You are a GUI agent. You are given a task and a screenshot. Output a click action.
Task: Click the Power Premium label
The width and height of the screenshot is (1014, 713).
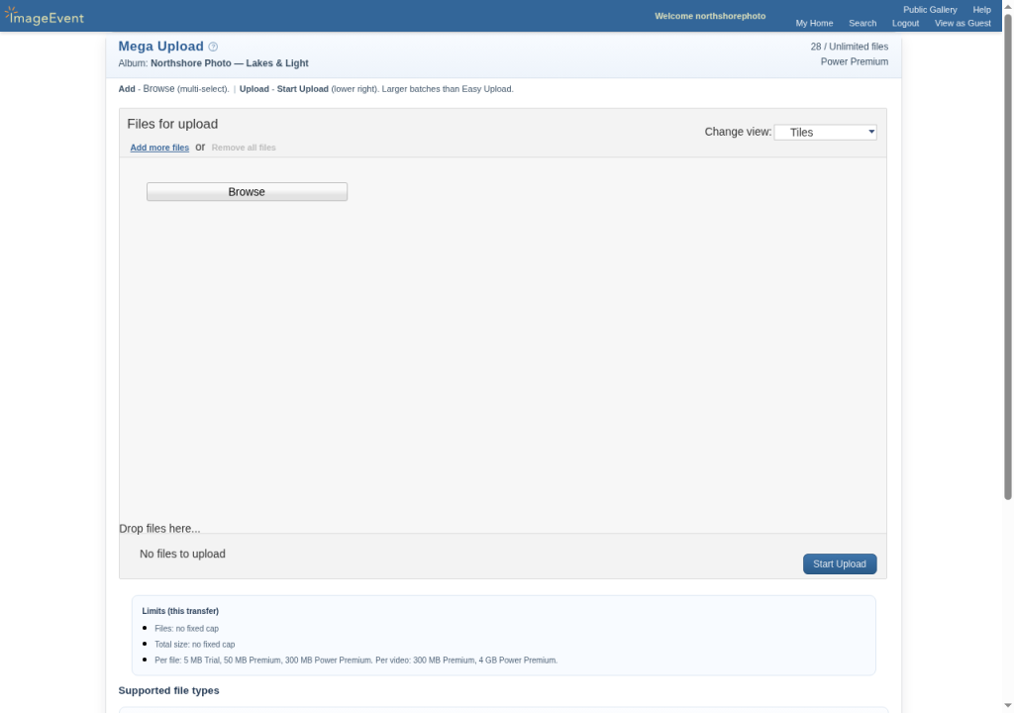click(855, 62)
